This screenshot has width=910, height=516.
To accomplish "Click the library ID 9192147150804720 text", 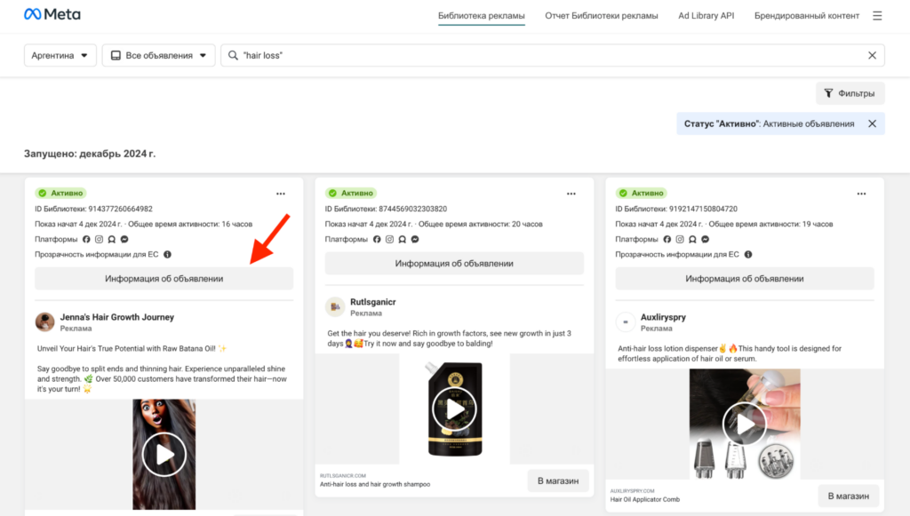I will click(676, 209).
